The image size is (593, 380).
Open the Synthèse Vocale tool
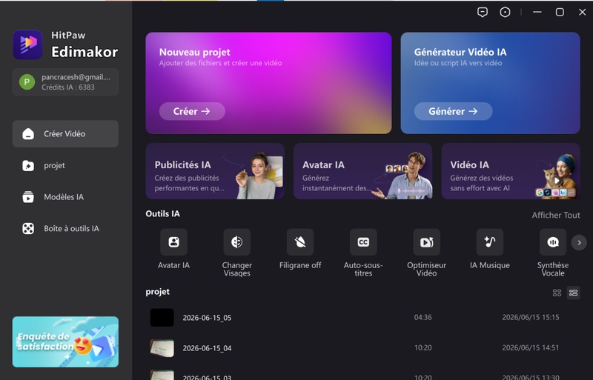click(552, 242)
